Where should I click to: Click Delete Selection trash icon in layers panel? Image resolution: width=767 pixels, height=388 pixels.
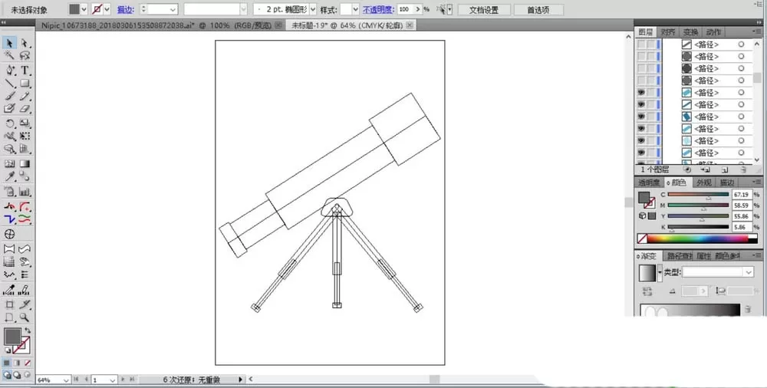click(x=742, y=169)
